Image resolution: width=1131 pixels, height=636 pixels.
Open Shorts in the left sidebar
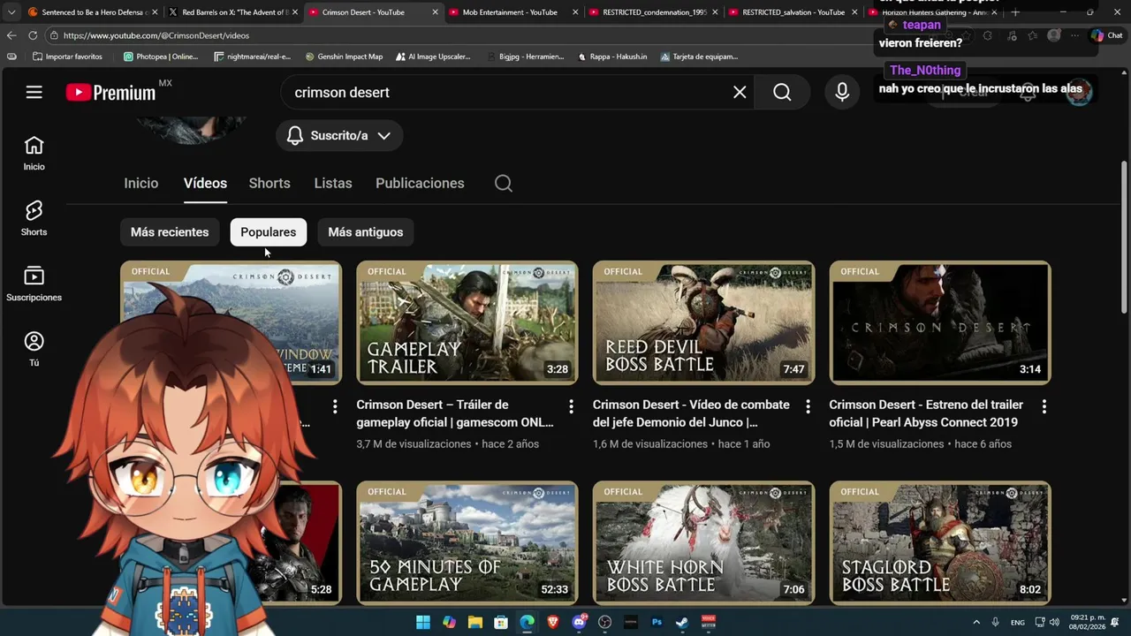[x=34, y=219]
